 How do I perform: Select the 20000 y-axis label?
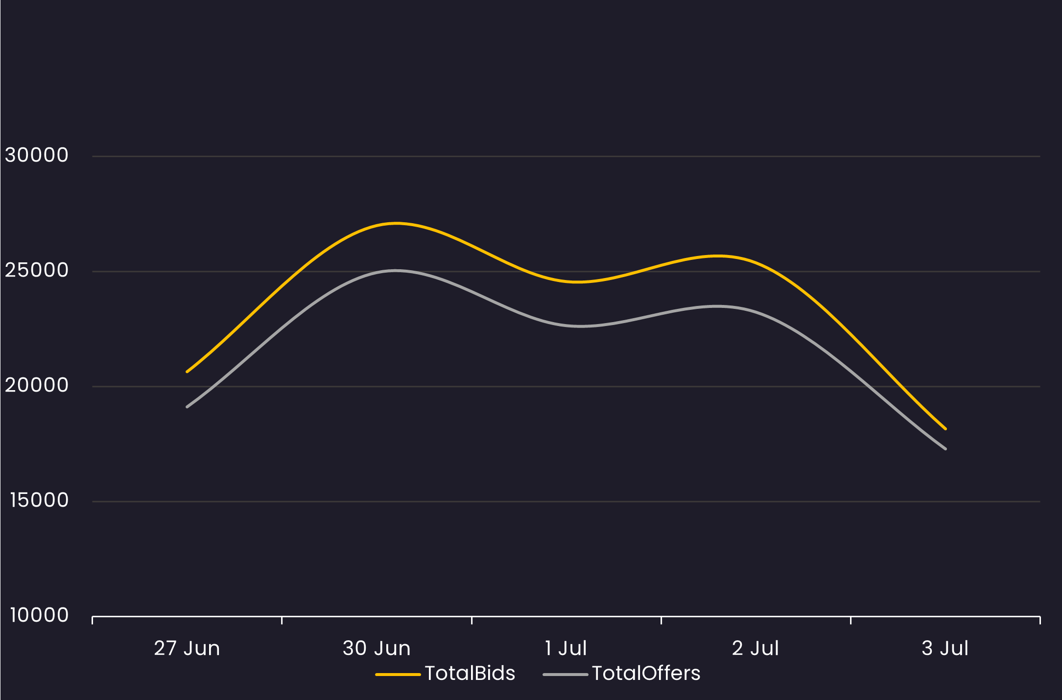(37, 385)
